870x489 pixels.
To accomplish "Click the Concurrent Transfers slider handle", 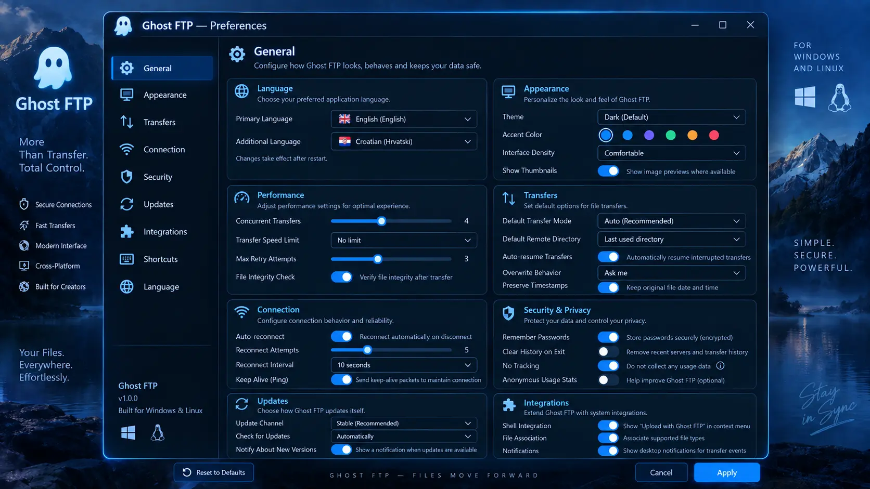I will pyautogui.click(x=381, y=221).
